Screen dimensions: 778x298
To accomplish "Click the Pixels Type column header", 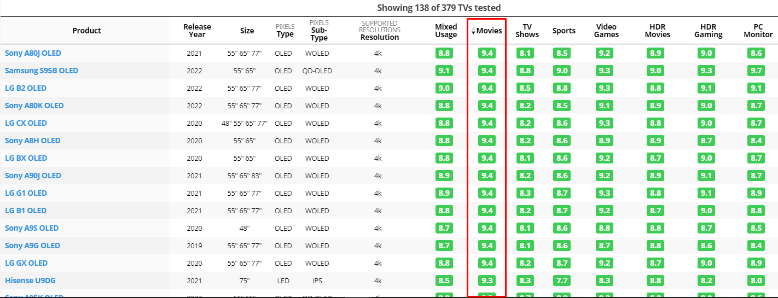I will [x=285, y=31].
